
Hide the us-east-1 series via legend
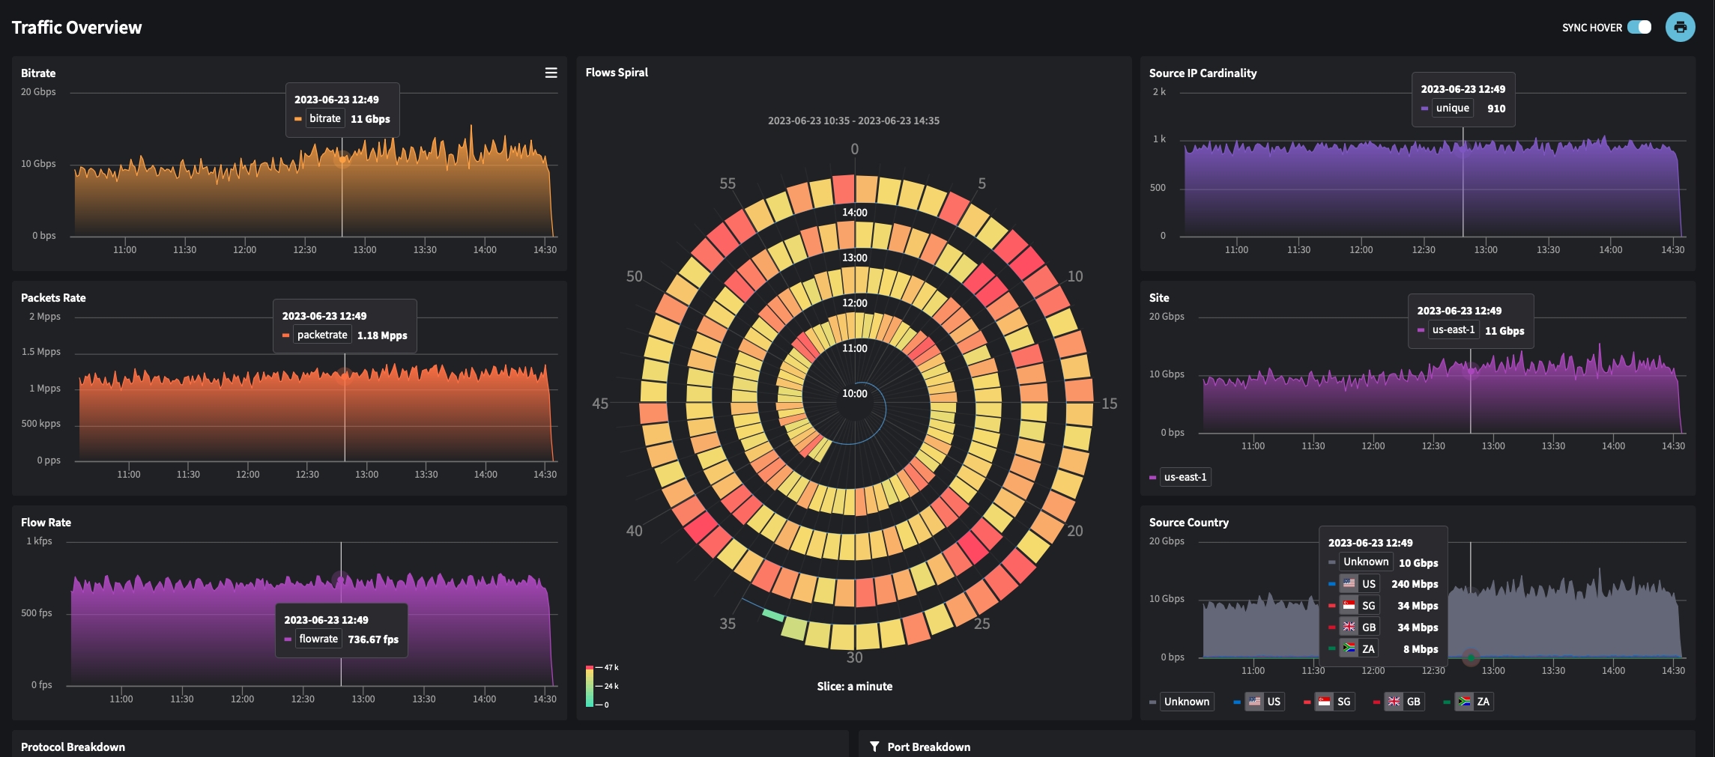tap(1185, 477)
